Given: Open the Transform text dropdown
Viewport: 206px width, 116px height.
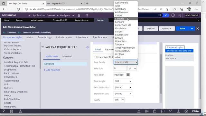Looking at the screenshot, I should 123,94.
